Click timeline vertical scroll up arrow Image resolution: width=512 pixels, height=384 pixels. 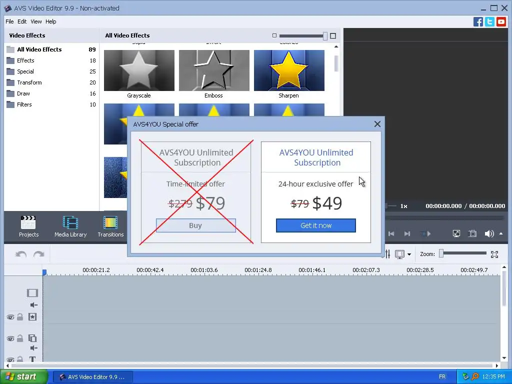(504, 267)
